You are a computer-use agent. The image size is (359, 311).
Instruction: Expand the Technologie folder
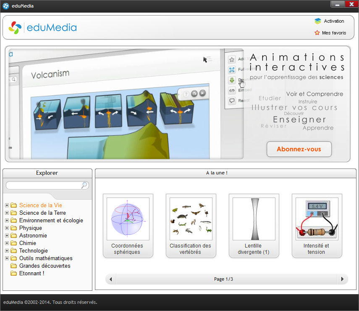(7, 250)
